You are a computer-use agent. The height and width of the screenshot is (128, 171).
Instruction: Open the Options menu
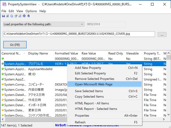tap(31, 11)
